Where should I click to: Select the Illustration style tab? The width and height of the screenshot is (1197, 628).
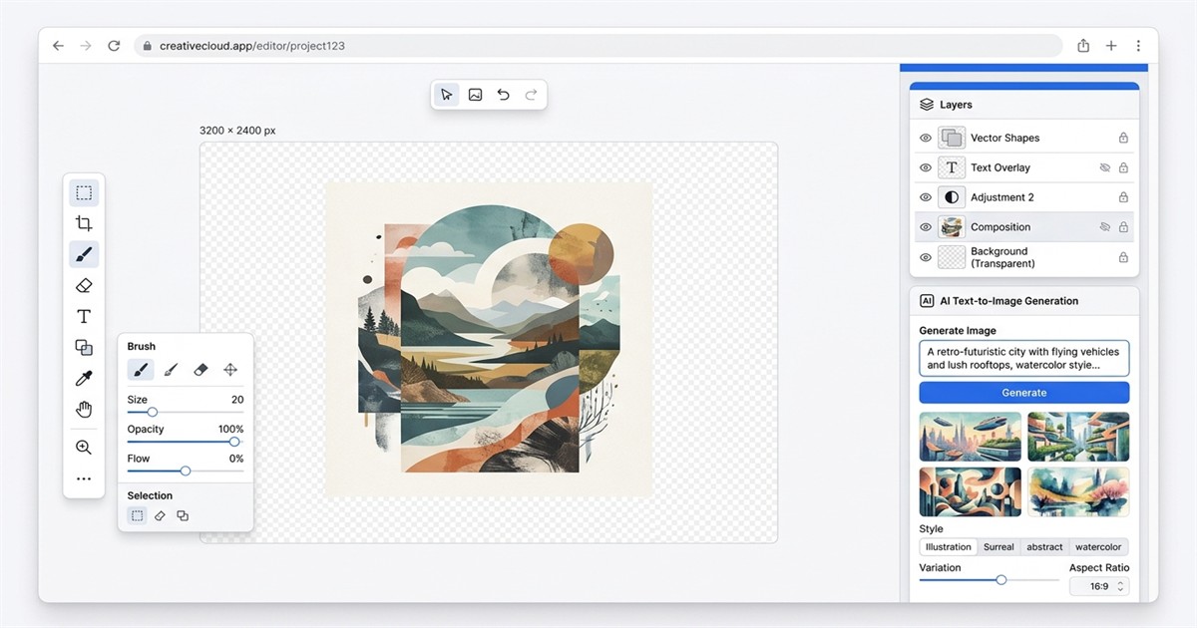[x=949, y=546]
